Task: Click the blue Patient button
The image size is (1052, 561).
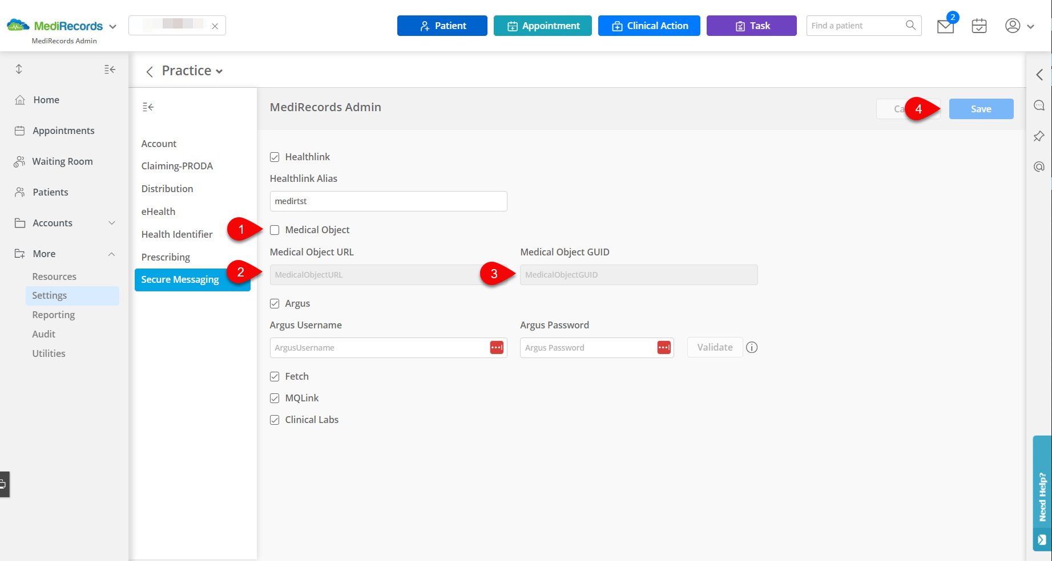Action: pos(442,26)
